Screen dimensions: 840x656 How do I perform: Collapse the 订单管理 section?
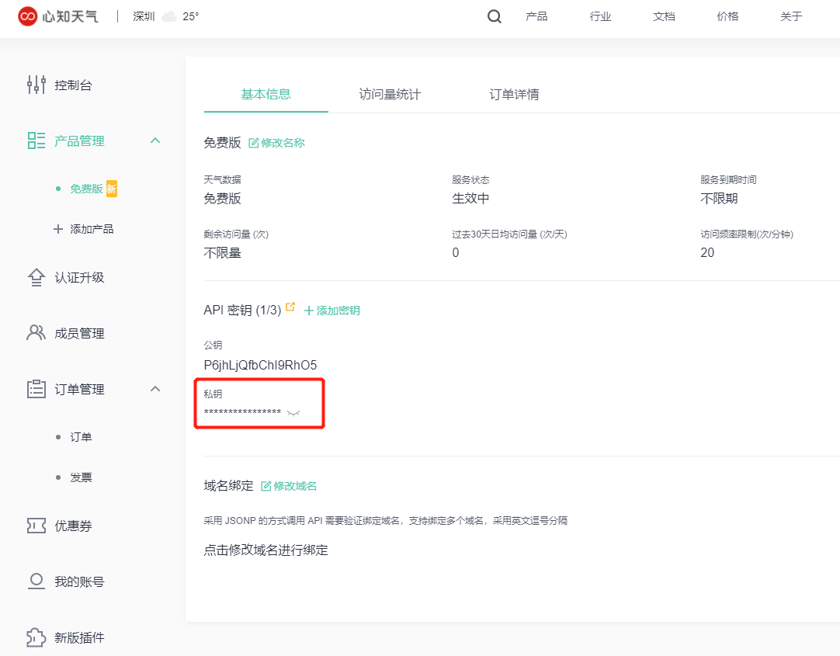(x=154, y=389)
